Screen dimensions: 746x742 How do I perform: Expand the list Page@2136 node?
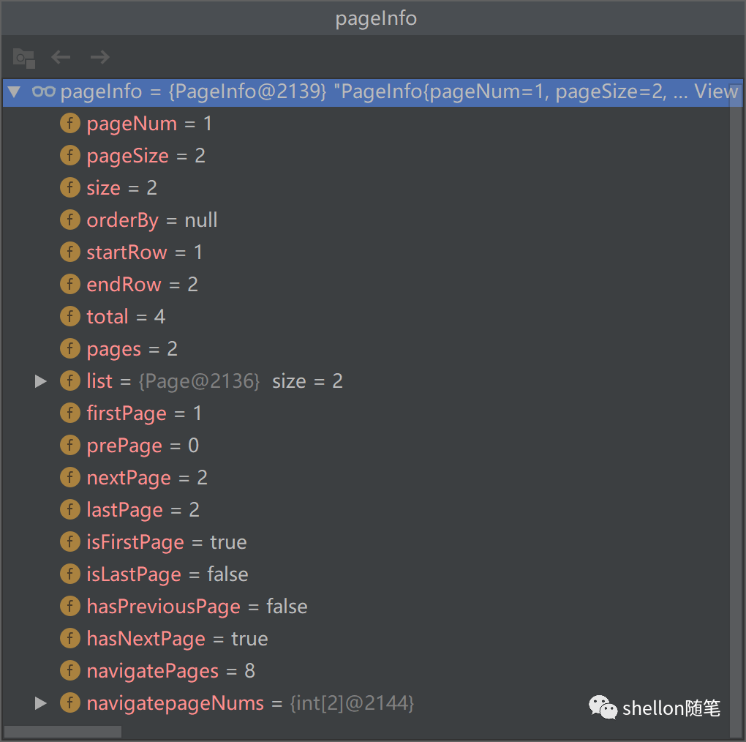click(x=41, y=381)
